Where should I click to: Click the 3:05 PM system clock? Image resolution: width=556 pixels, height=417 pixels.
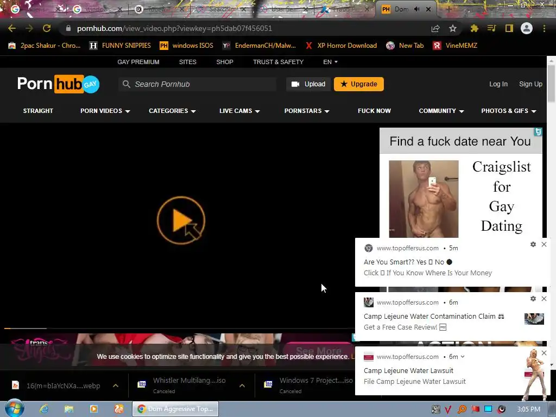[529, 409]
